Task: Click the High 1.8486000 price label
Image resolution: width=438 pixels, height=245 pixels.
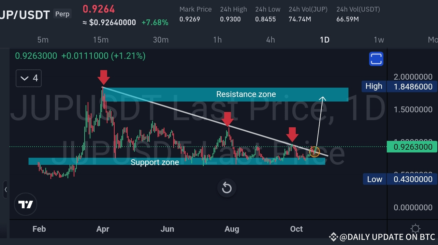Action: 398,86
